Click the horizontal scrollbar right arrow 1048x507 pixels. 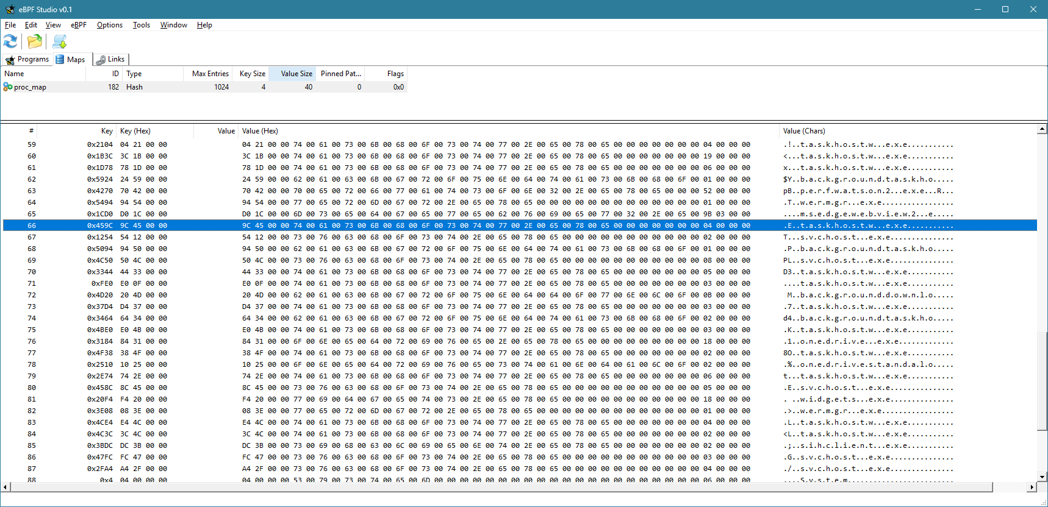[1032, 487]
